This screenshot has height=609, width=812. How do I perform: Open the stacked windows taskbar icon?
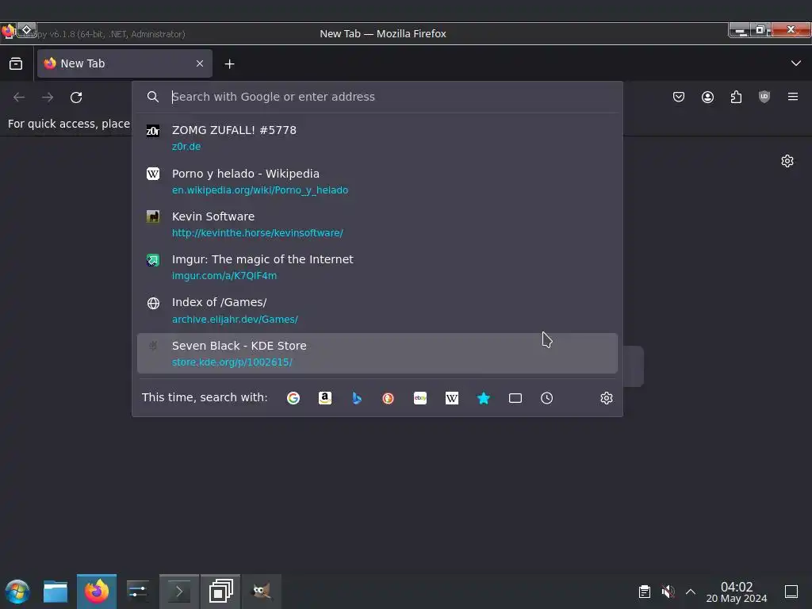click(x=220, y=592)
